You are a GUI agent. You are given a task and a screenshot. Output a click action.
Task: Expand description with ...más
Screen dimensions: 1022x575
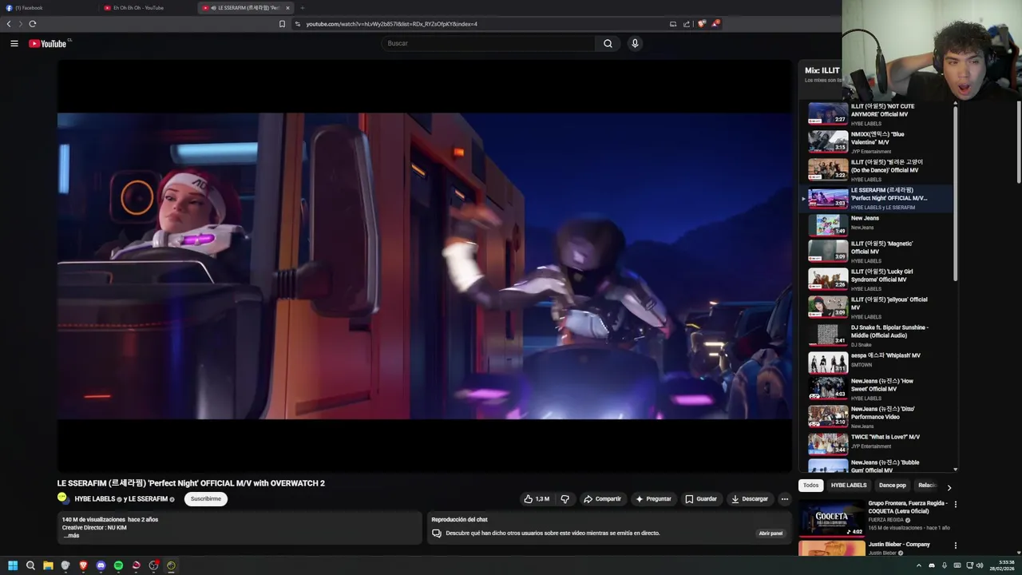(71, 536)
